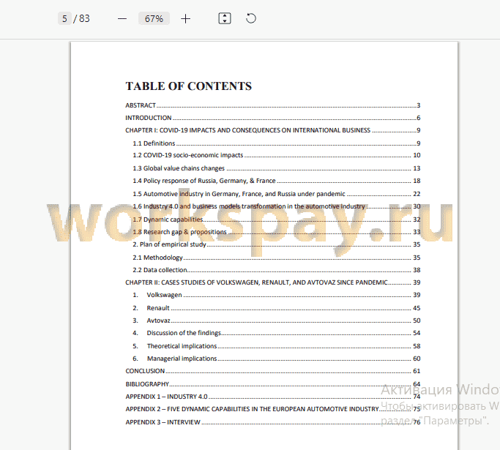
Task: Open the ABSTRACT contents entry
Action: point(272,105)
